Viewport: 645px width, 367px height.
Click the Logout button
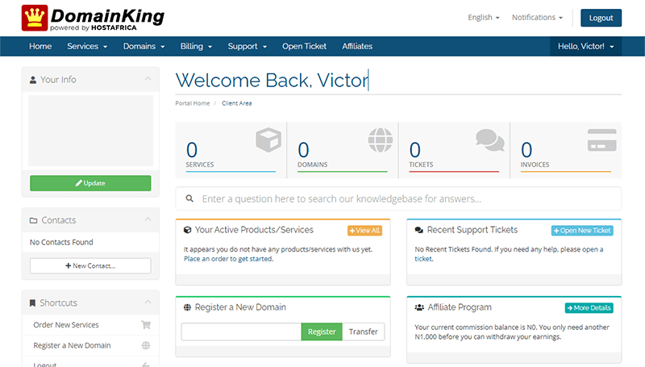[601, 18]
